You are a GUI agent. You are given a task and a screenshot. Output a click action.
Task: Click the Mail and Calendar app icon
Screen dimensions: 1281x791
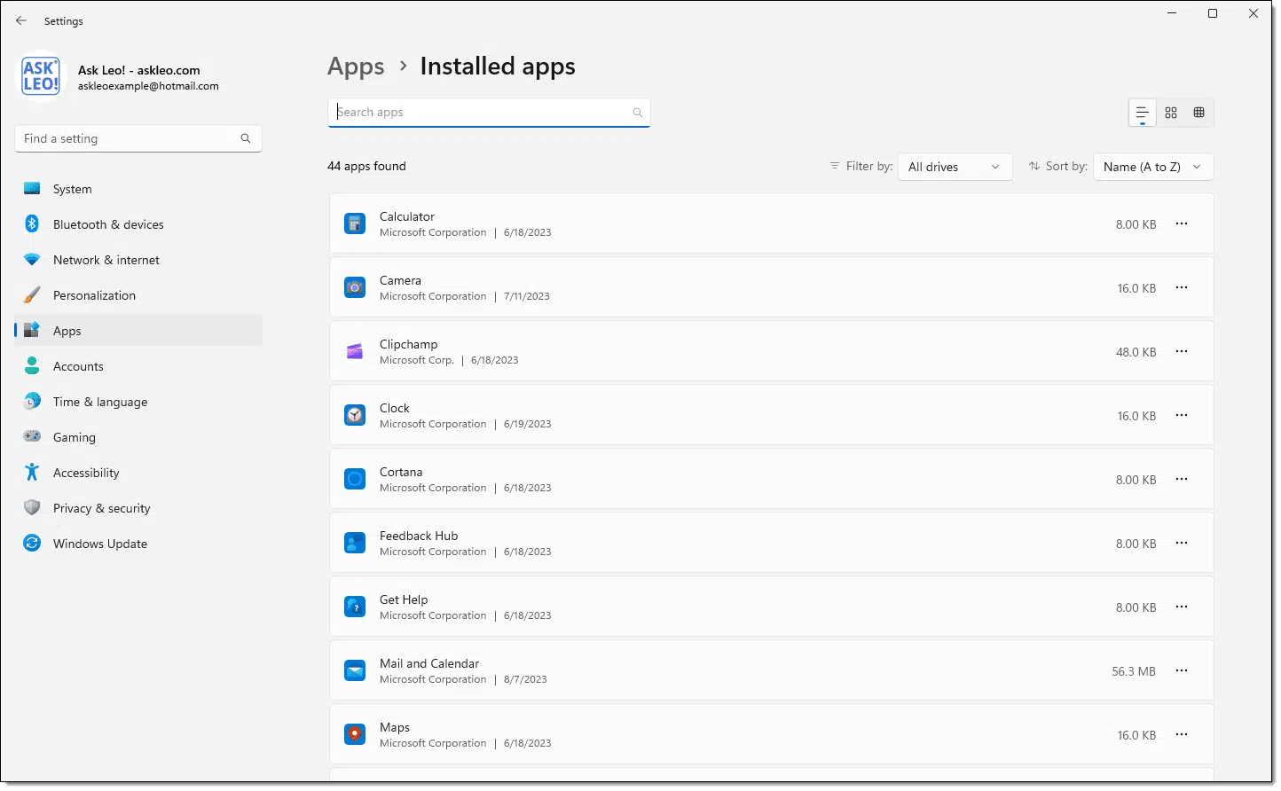tap(355, 670)
